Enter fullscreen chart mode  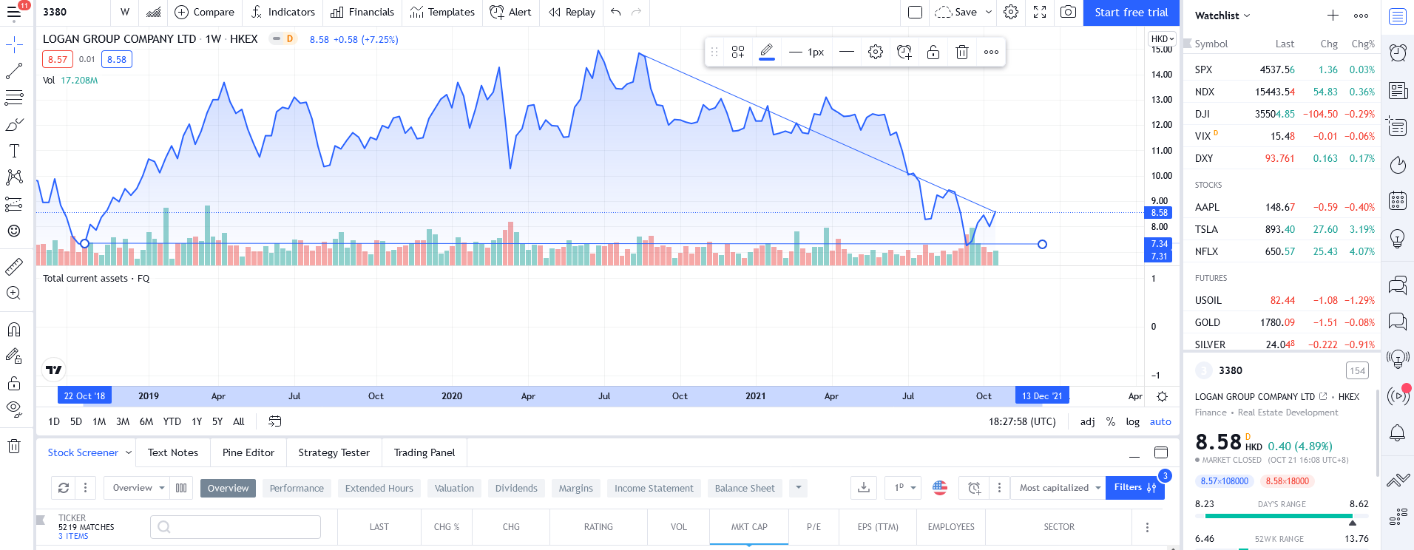coord(1040,12)
